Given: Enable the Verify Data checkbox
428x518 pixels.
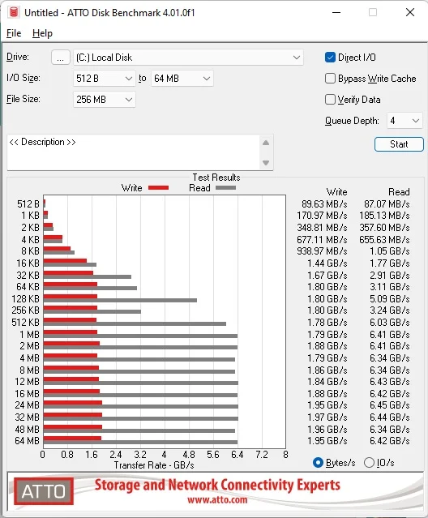Looking at the screenshot, I should point(330,100).
